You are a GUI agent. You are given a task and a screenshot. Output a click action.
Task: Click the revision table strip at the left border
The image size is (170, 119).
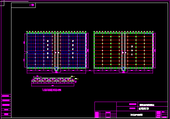tap(6, 105)
